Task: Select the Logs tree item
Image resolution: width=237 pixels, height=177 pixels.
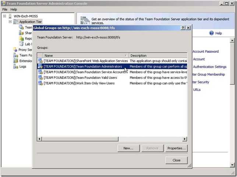Action: pyautogui.click(x=23, y=67)
